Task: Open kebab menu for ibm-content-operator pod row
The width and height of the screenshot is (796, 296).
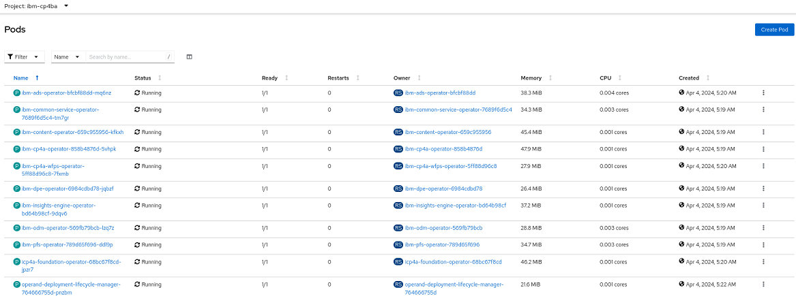Action: 763,132
